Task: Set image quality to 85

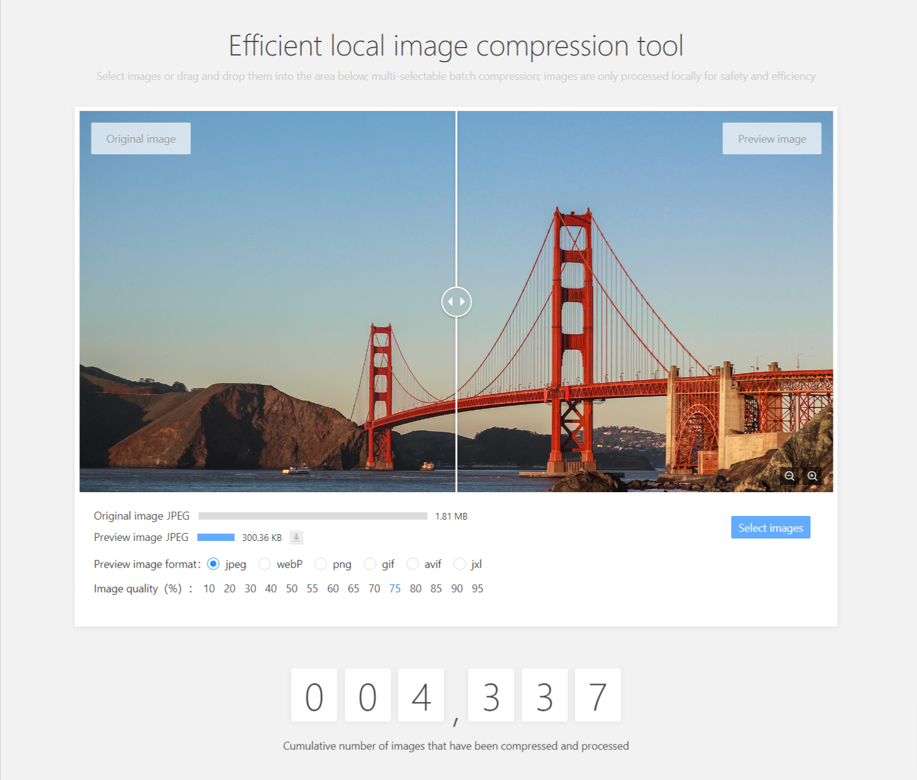Action: coord(436,589)
